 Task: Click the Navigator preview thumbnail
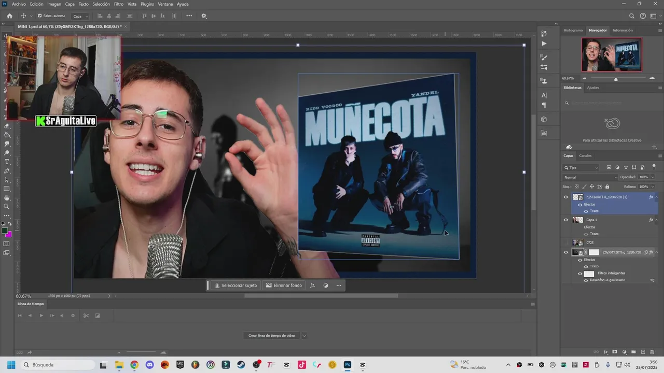click(612, 54)
